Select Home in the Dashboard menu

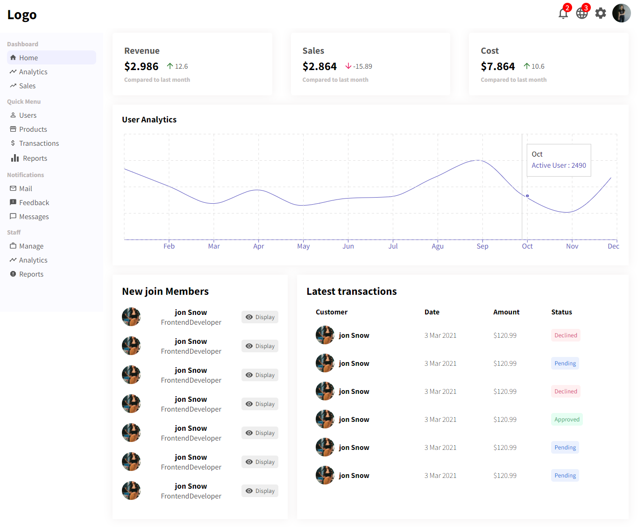click(28, 57)
